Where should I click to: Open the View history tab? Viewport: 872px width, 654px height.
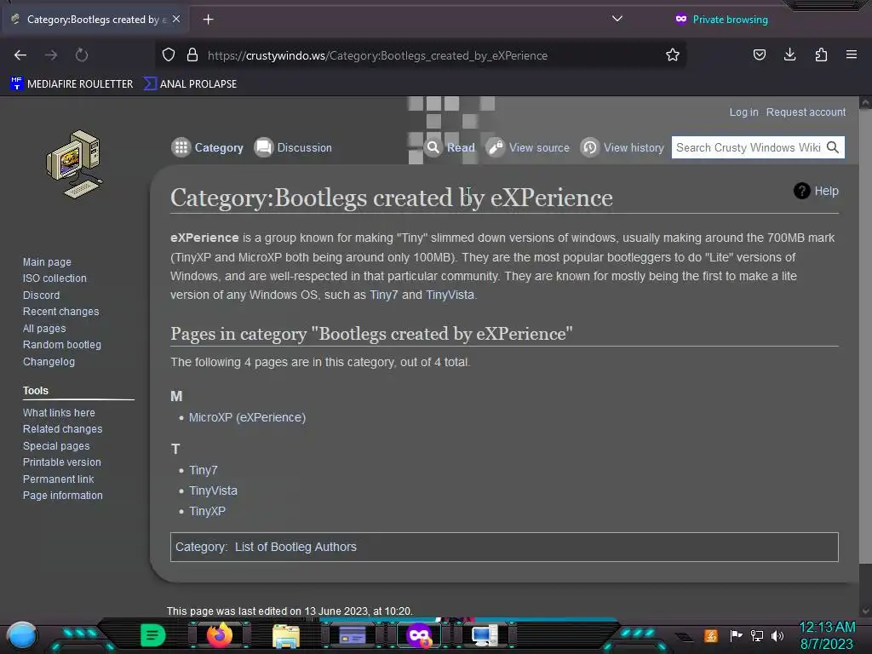click(x=622, y=147)
